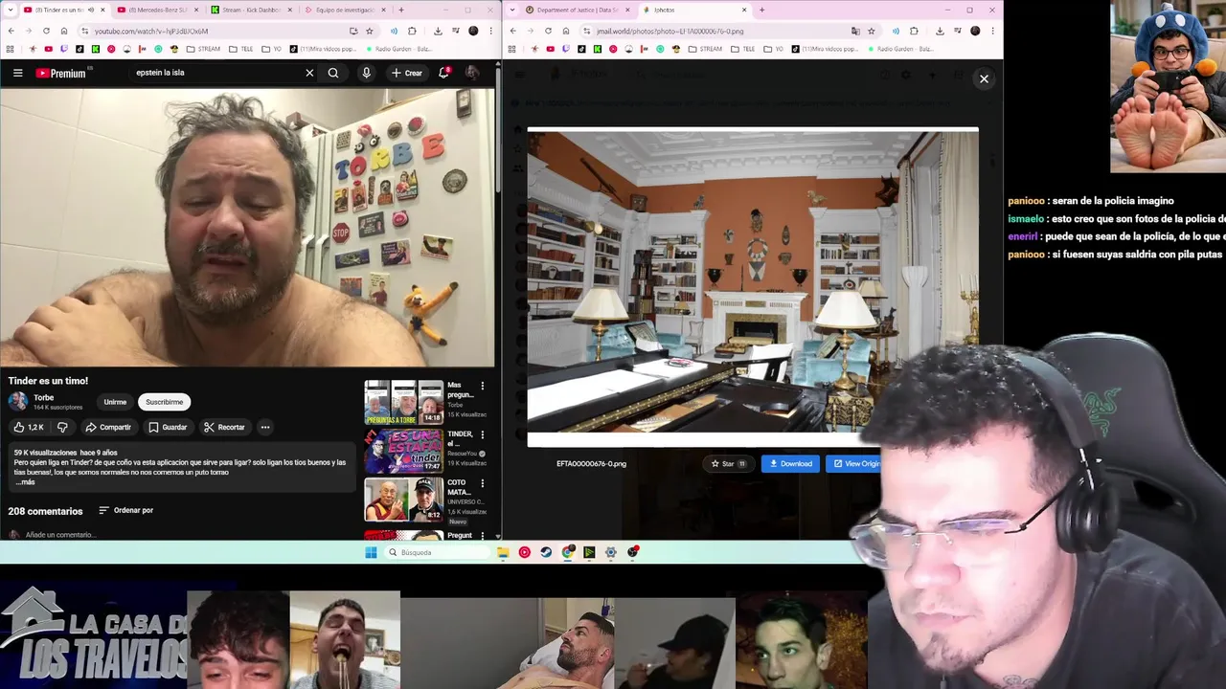The width and height of the screenshot is (1226, 689).
Task: Star the EFTA00000676-0.png photo
Action: point(728,464)
